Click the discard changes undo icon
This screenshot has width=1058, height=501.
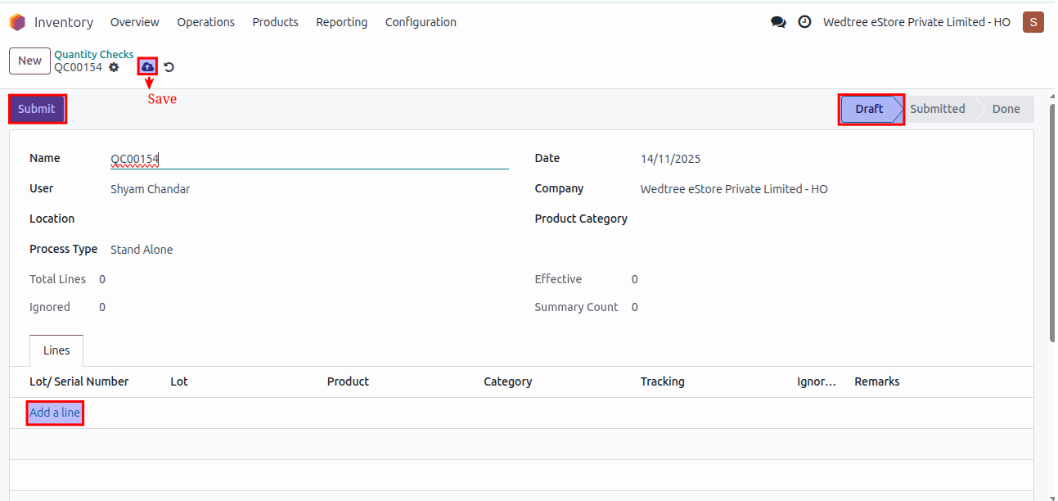(169, 67)
